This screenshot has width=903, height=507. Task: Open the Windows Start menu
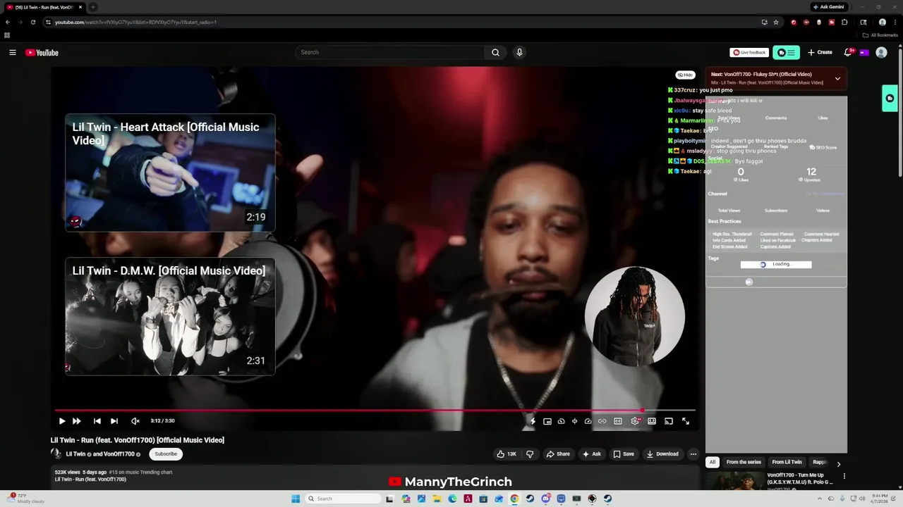click(x=296, y=499)
